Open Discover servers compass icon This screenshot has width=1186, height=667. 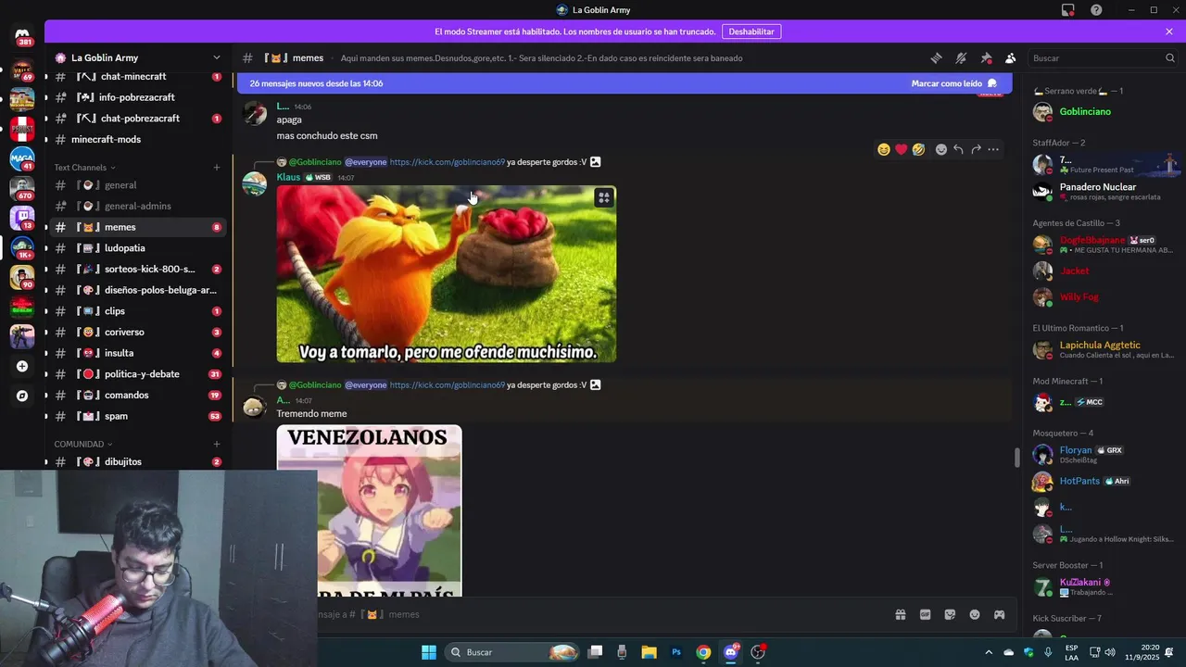click(x=22, y=396)
